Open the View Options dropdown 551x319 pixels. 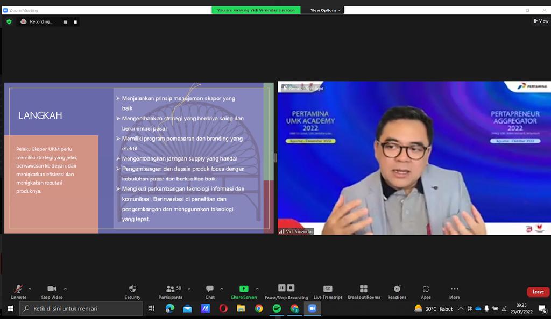[325, 10]
